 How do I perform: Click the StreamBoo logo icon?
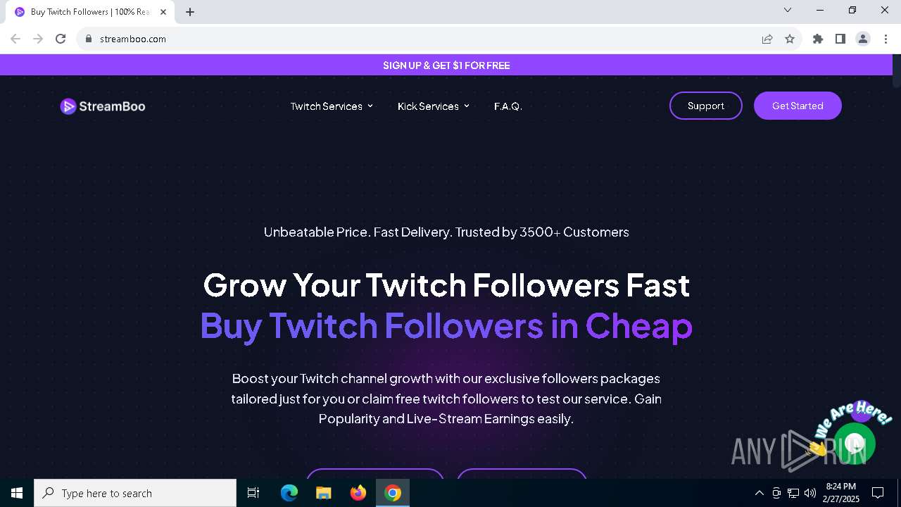coord(68,106)
